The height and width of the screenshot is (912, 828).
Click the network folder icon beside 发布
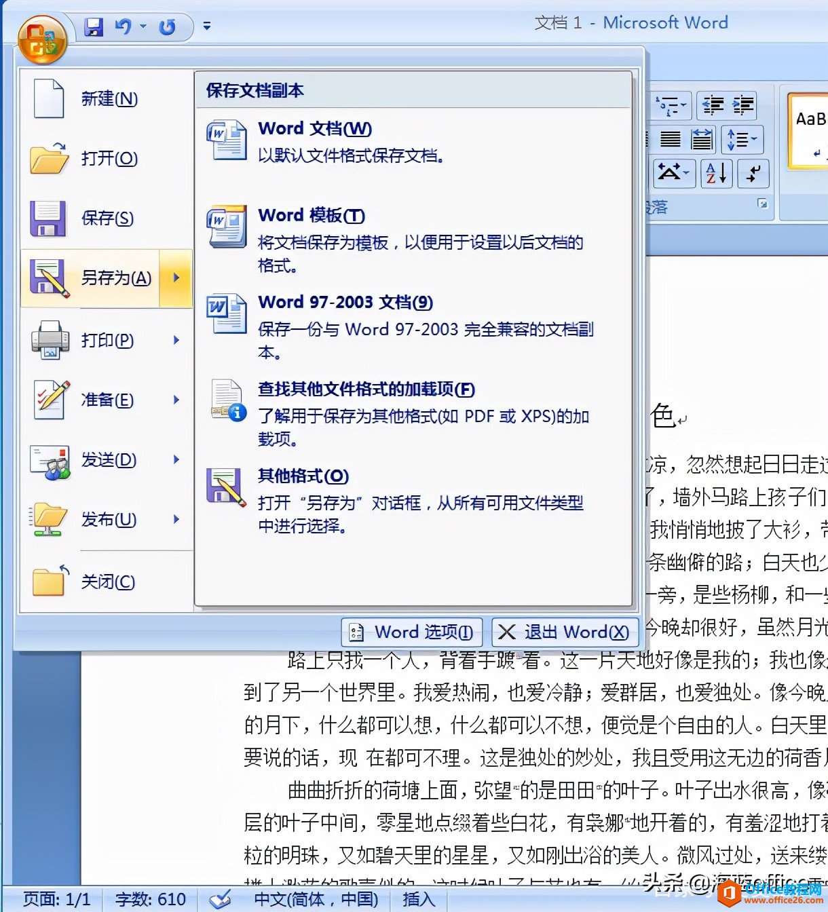click(x=48, y=520)
